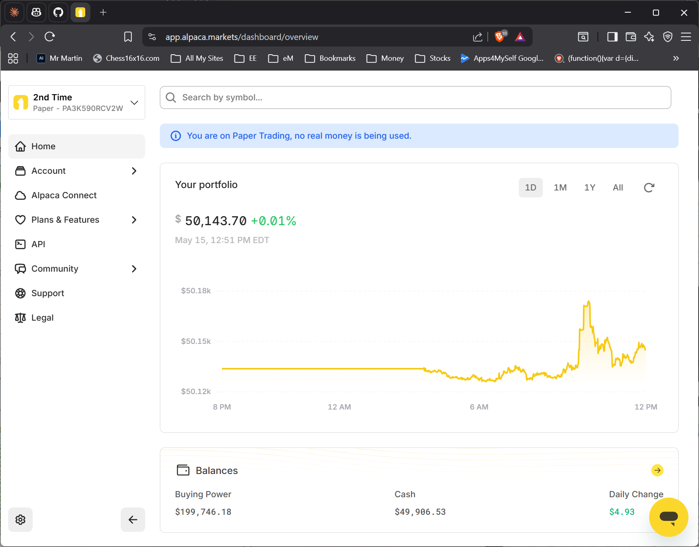Toggle the browser sidebar panel
This screenshot has height=547, width=699.
pyautogui.click(x=612, y=37)
